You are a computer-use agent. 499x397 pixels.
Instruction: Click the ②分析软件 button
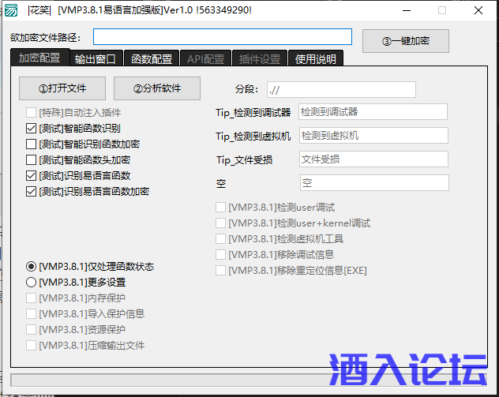point(157,88)
